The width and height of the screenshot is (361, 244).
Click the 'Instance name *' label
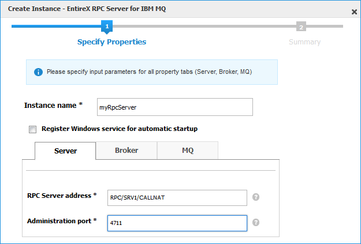(x=53, y=106)
